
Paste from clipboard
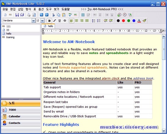coord(64,15)
